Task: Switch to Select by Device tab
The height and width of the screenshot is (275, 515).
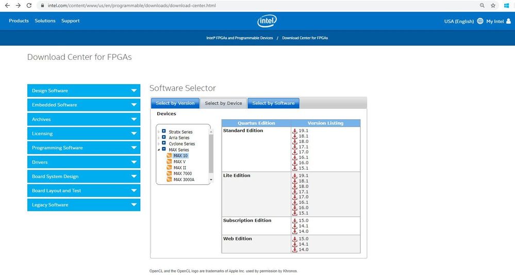Action: (223, 103)
